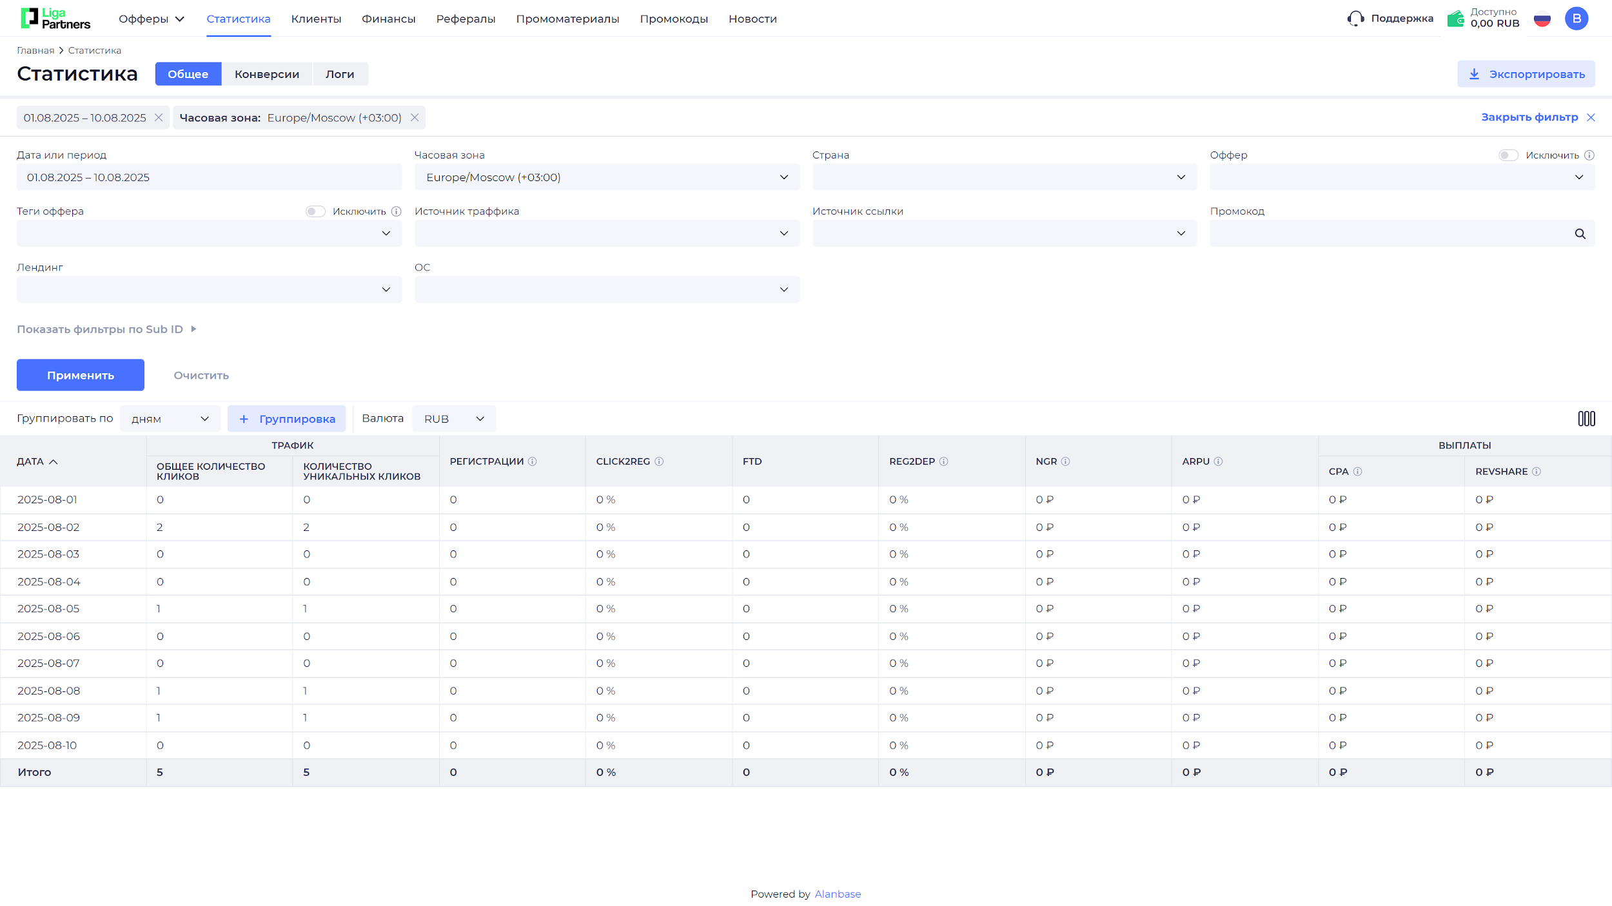Viewport: 1612px width, 906px height.
Task: Click the Экспортировать button
Action: coord(1526,74)
